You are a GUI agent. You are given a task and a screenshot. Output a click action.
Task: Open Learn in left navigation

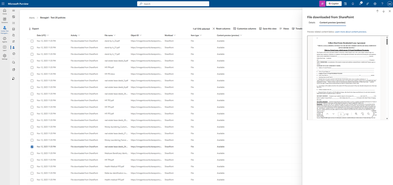pos(4,48)
